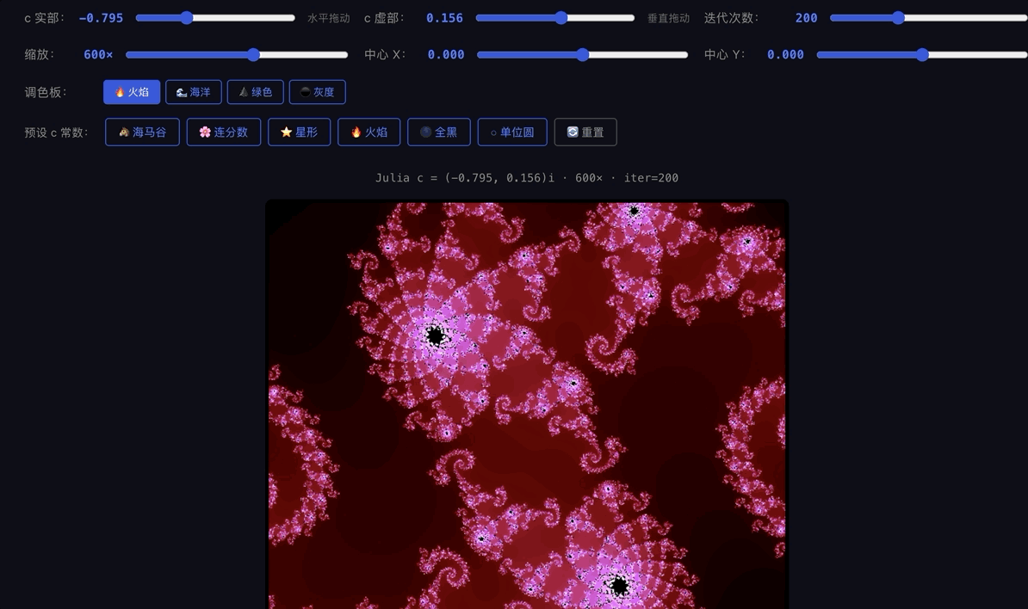The width and height of the screenshot is (1028, 609).
Task: Click the 迭代次数 slider handle
Action: 898,18
